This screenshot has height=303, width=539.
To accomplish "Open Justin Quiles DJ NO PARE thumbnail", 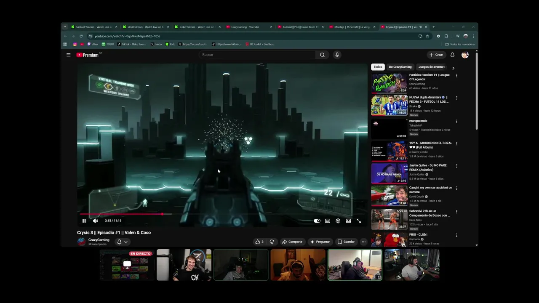I will click(x=389, y=173).
